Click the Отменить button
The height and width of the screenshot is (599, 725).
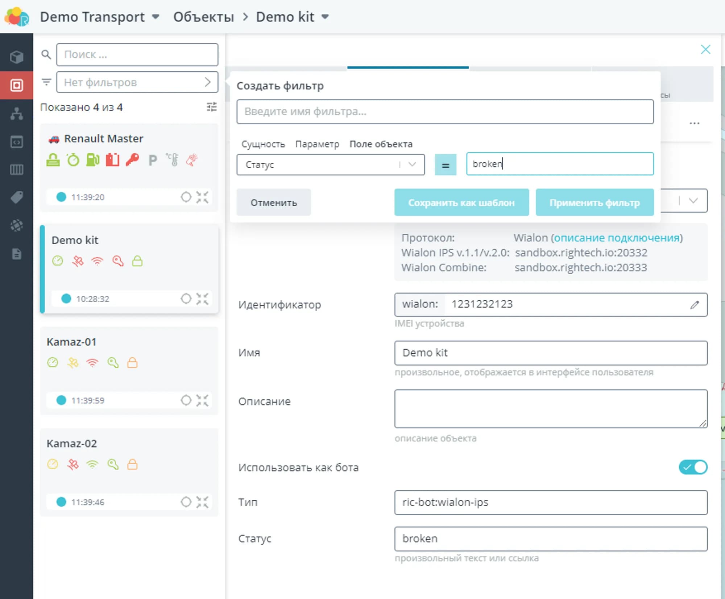[x=274, y=203]
